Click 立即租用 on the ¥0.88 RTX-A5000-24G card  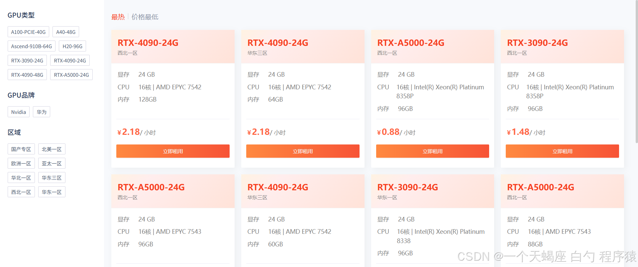pos(432,151)
